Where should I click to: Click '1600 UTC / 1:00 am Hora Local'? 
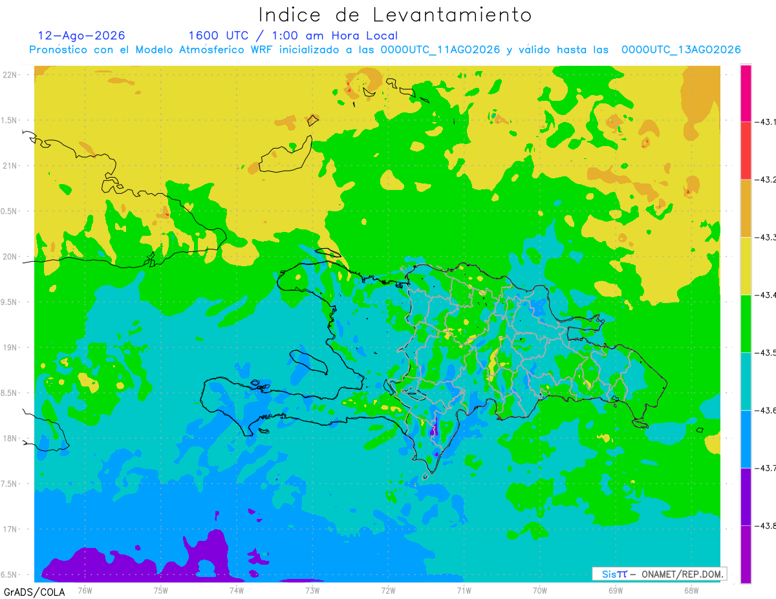293,36
